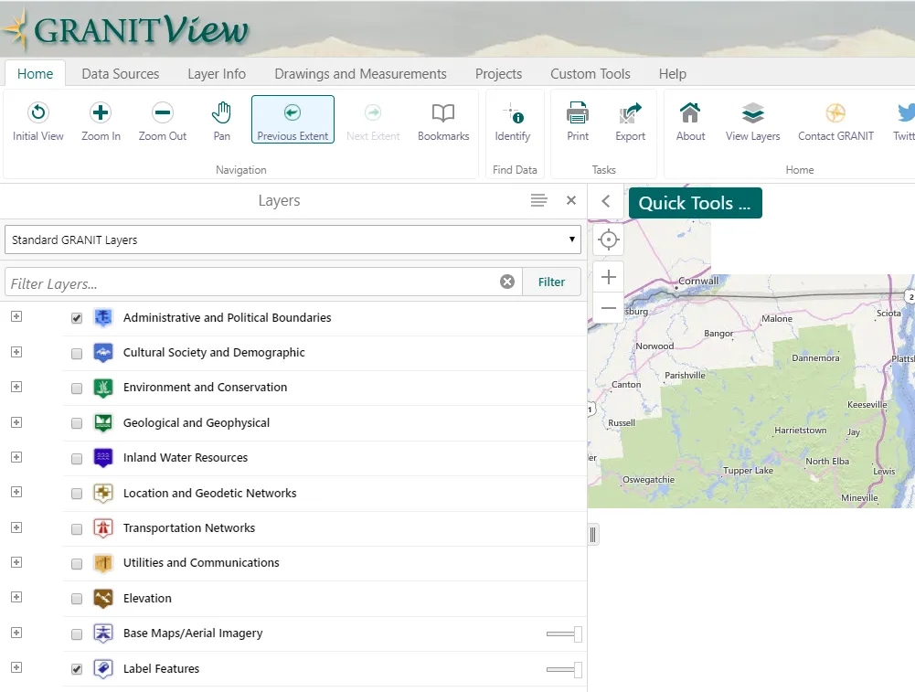The image size is (915, 692).
Task: Adjust Base Maps/Aerial Imagery transparency slider
Action: tap(564, 634)
